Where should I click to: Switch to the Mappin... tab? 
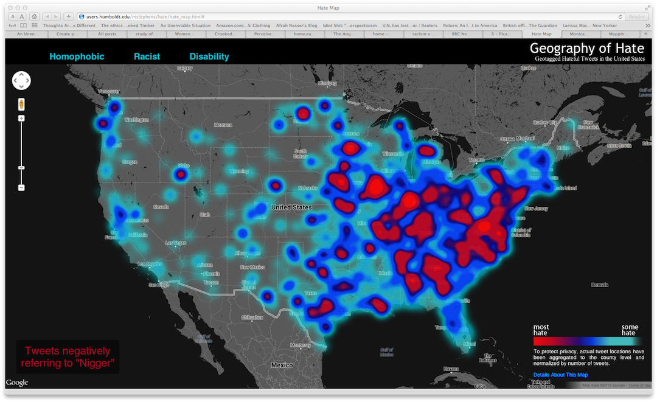coord(619,34)
